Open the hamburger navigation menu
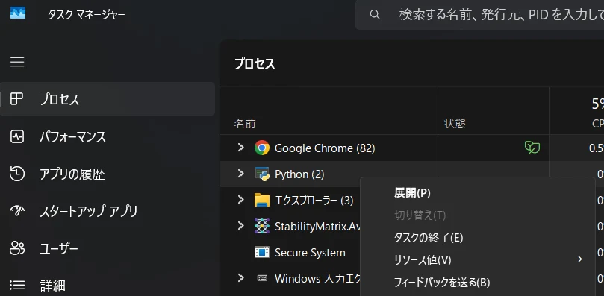Image resolution: width=604 pixels, height=296 pixels. [17, 62]
